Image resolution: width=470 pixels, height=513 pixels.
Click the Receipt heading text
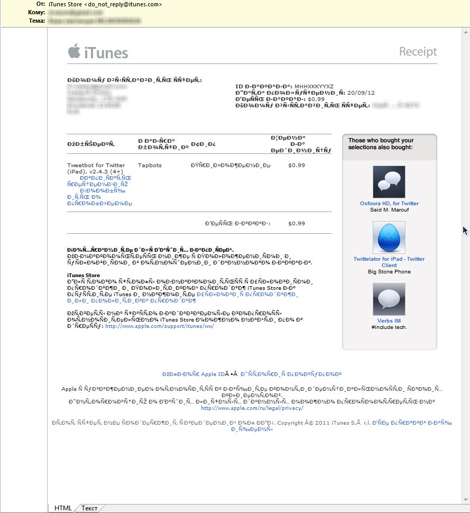click(x=418, y=51)
